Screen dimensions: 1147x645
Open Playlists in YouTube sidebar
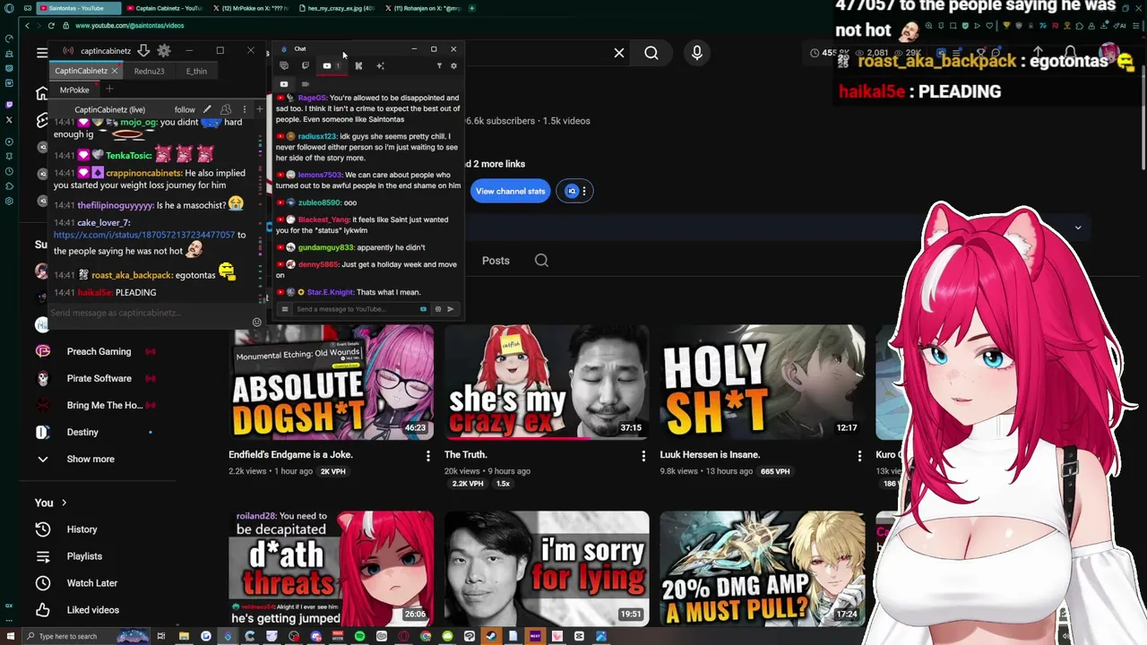click(84, 556)
